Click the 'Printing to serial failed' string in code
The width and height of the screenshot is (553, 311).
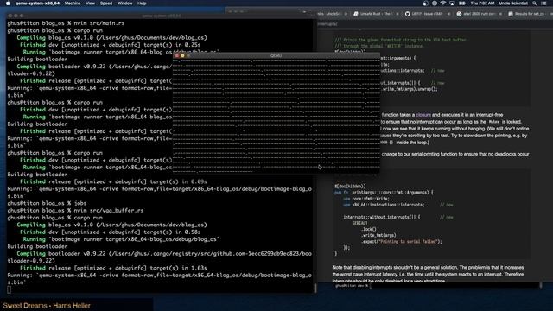point(409,242)
